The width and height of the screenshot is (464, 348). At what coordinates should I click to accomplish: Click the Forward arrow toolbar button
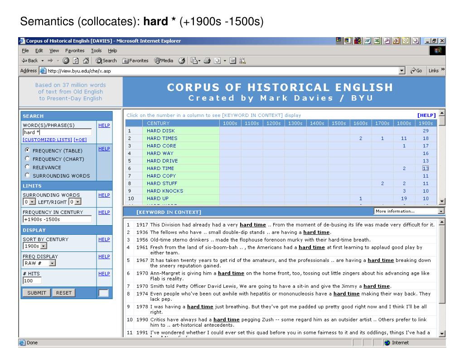tap(50, 61)
